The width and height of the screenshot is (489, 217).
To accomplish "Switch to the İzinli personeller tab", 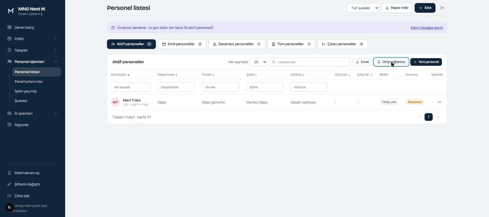I will 182,44.
